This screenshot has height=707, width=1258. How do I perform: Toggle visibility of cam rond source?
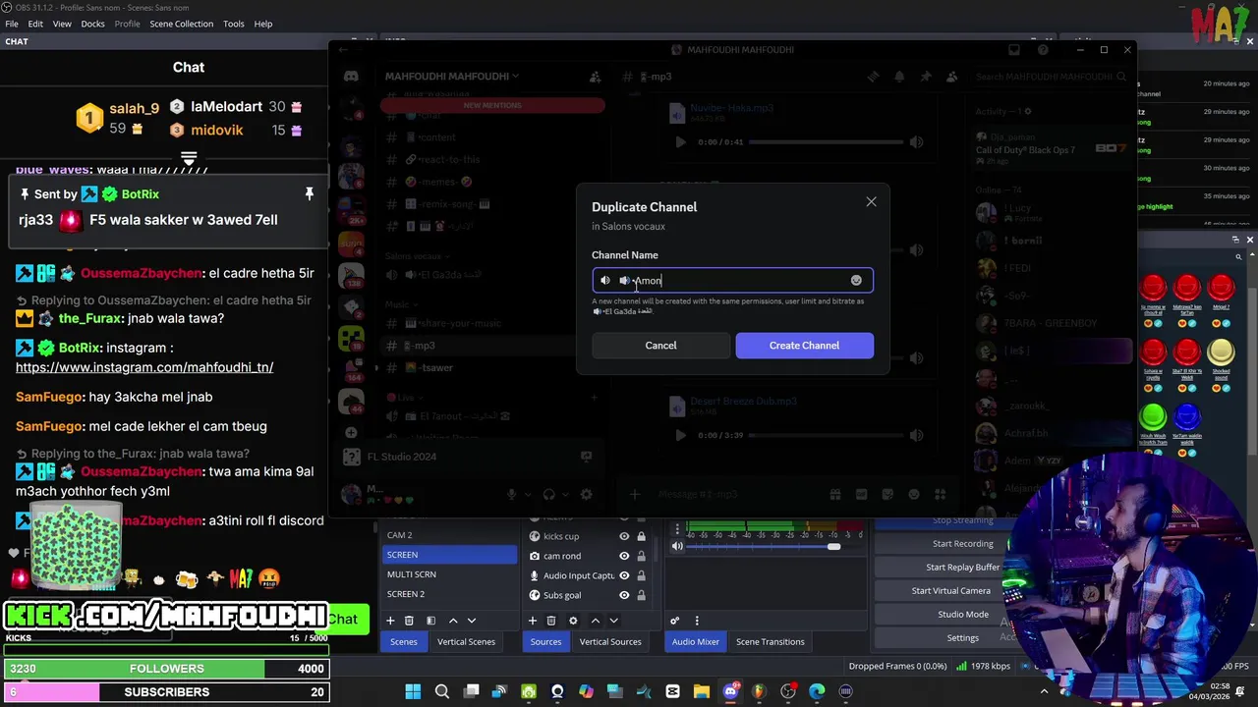(623, 556)
